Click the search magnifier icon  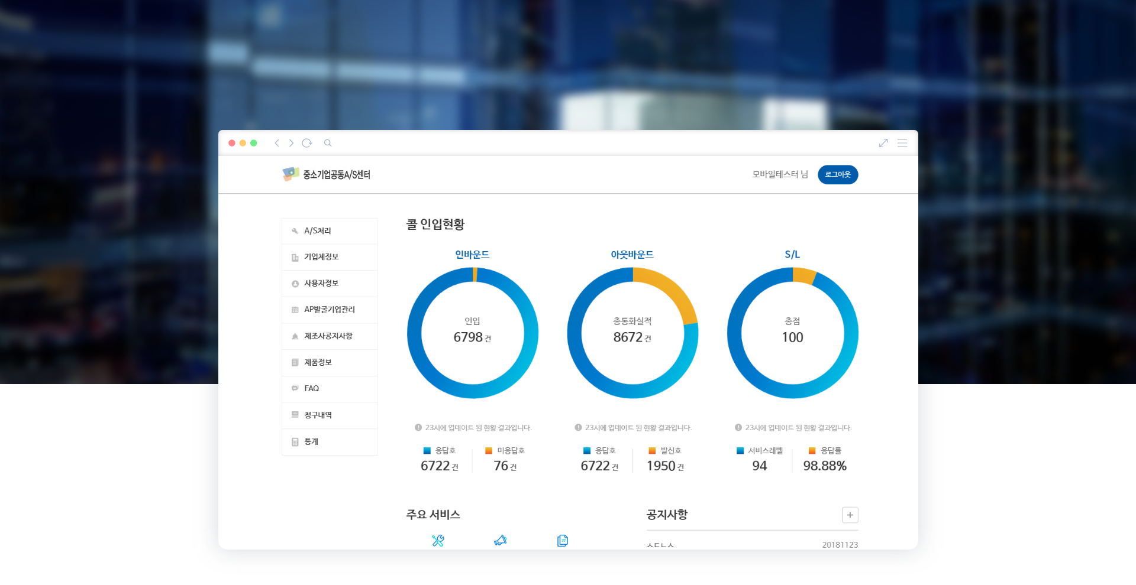coord(328,143)
